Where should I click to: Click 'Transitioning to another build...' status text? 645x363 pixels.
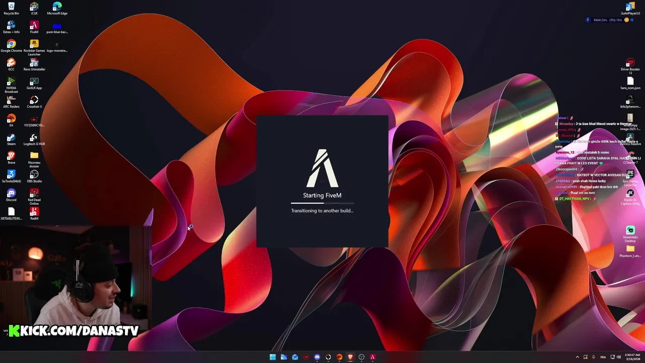322,211
